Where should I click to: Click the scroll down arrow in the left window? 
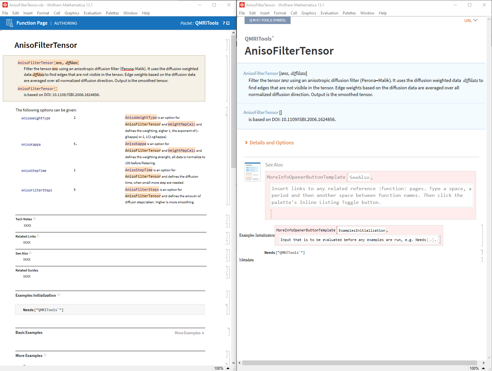coord(234,363)
